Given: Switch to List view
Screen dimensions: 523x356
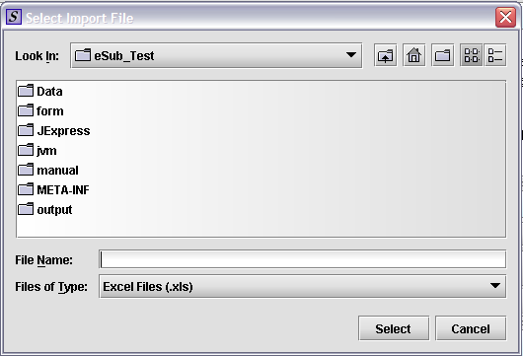Looking at the screenshot, I should (x=472, y=55).
